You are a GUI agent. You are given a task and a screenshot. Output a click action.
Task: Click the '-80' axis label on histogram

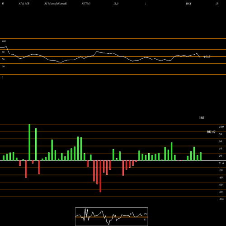coord(221,192)
